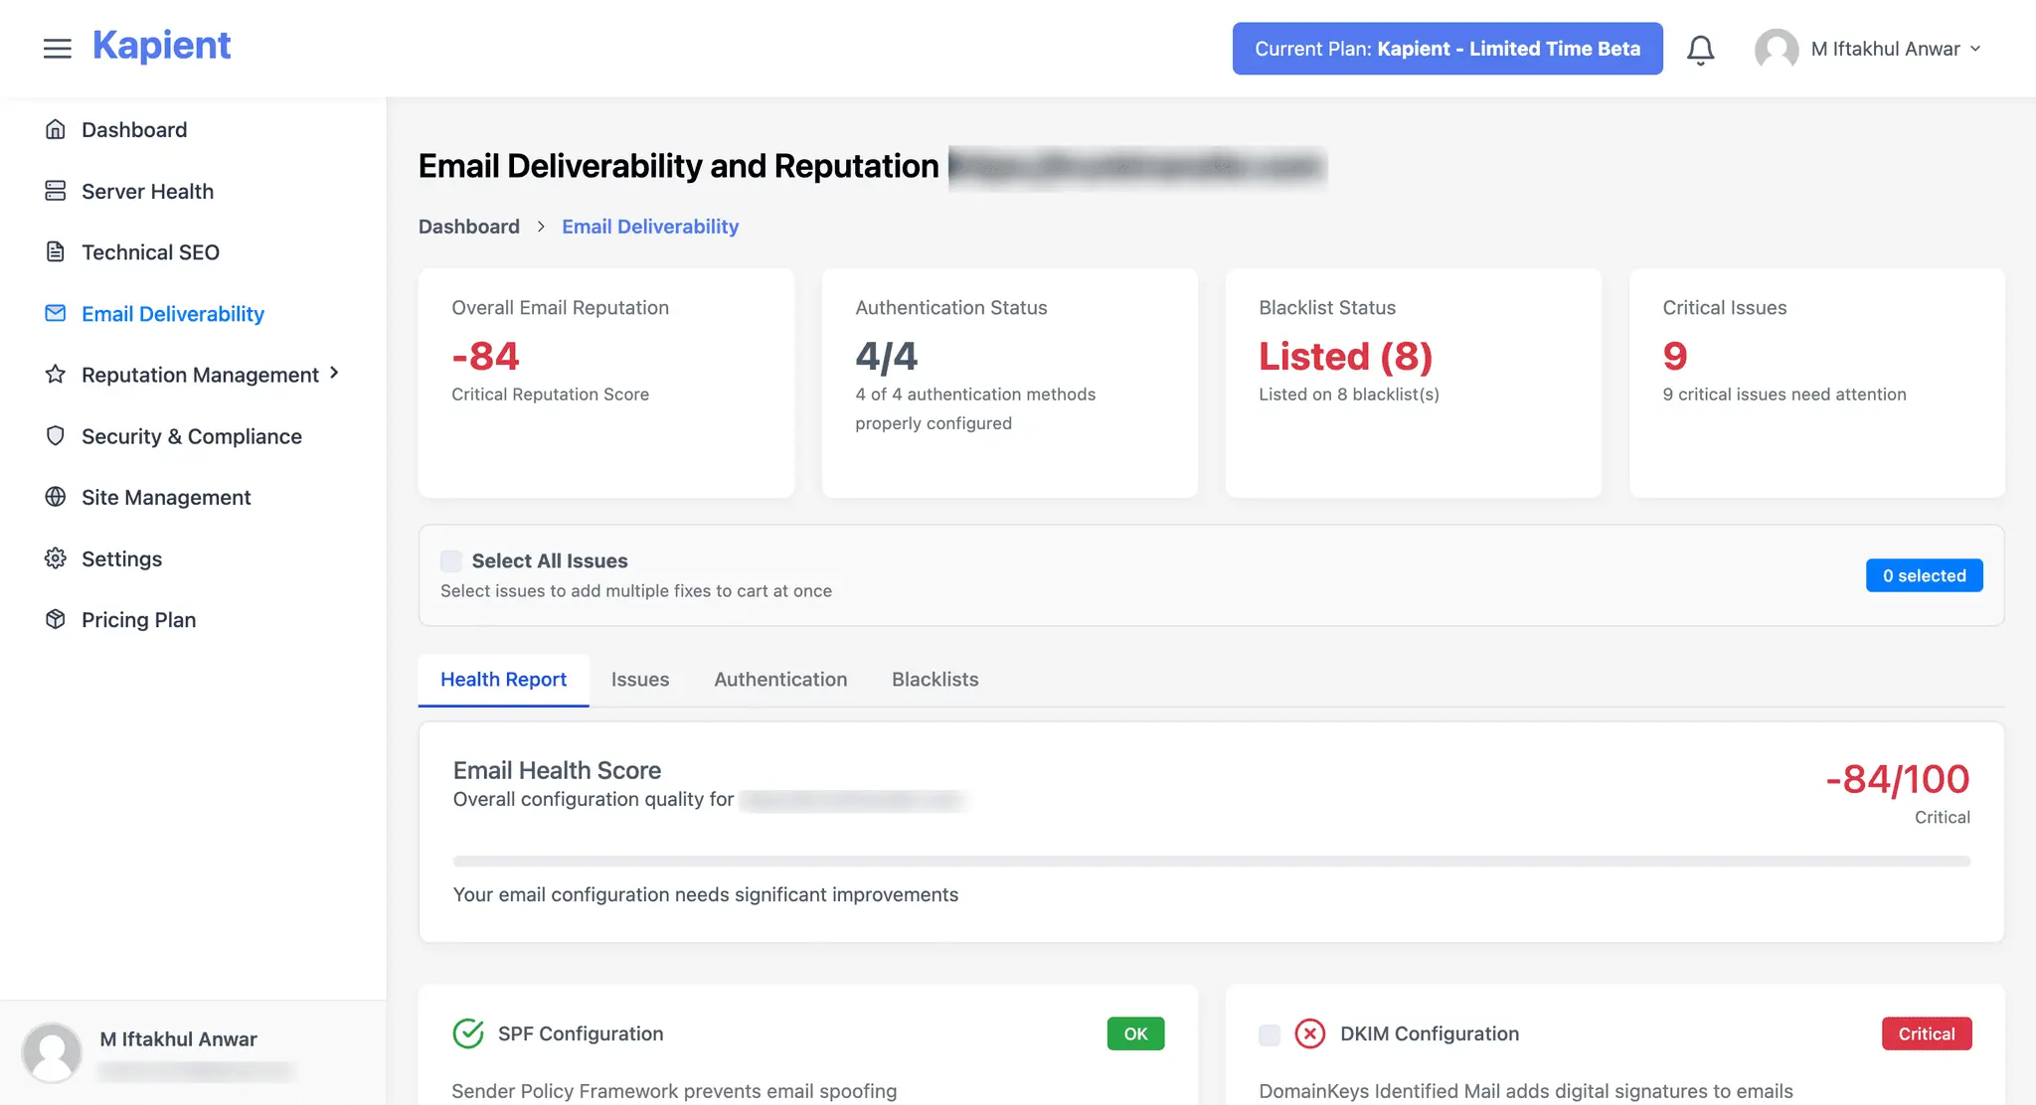Click the Server Health server icon
Viewport: 2036px width, 1105px height.
56,191
